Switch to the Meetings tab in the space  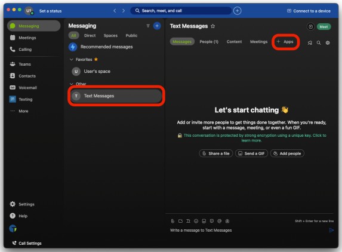point(258,42)
